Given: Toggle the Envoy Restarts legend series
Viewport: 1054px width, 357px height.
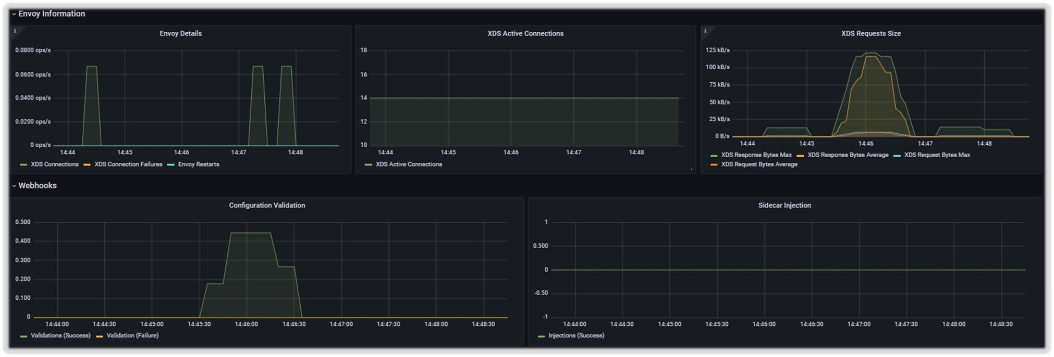Looking at the screenshot, I should tap(199, 164).
